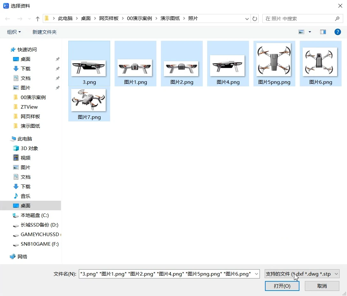Image resolution: width=347 pixels, height=296 pixels.
Task: Select thumbnail 3.png
Action: pos(89,63)
